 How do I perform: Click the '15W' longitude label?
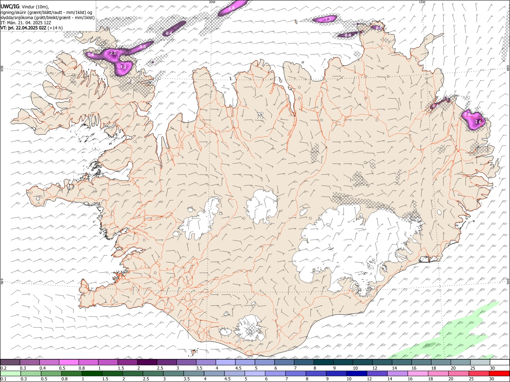click(x=422, y=2)
